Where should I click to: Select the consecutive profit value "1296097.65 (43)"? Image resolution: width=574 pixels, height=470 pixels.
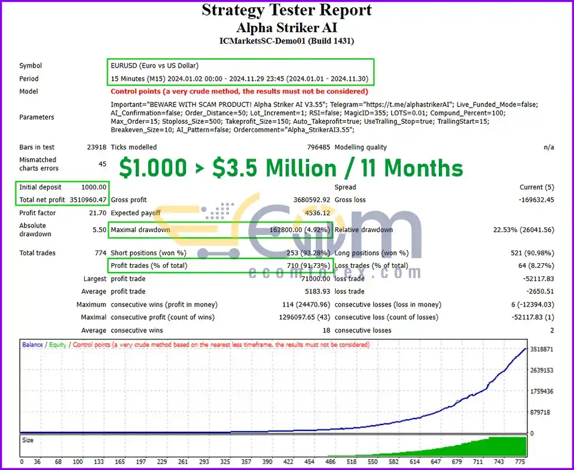pyautogui.click(x=304, y=318)
